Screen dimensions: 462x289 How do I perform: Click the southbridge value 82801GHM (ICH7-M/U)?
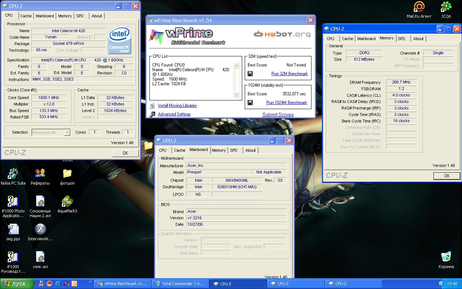(x=237, y=187)
